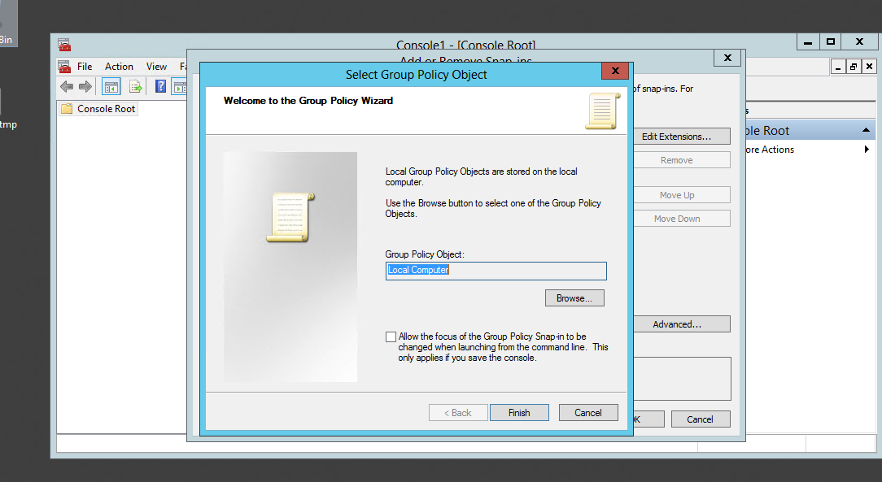Click the Back arrow toolbar icon
The image size is (882, 482).
click(x=67, y=86)
